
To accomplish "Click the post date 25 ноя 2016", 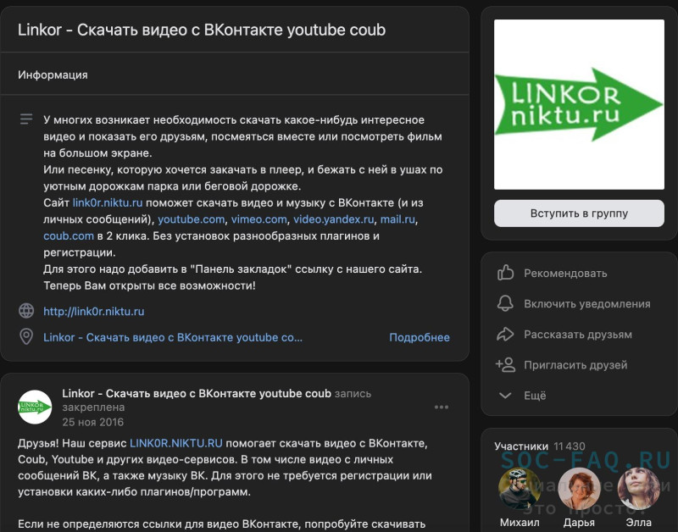I will pos(93,422).
